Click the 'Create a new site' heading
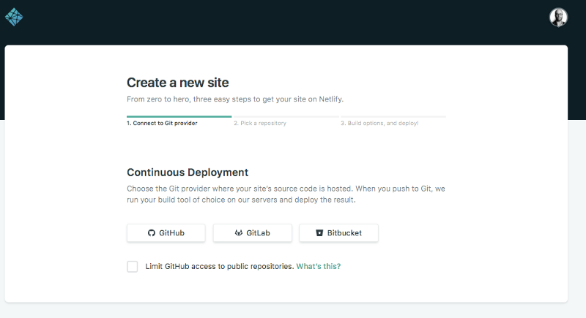Screen dimensions: 586x318 click(x=177, y=83)
